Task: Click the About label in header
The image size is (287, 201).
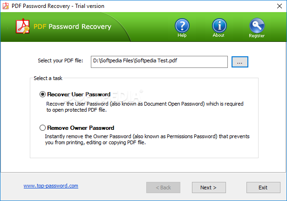Action: click(219, 35)
